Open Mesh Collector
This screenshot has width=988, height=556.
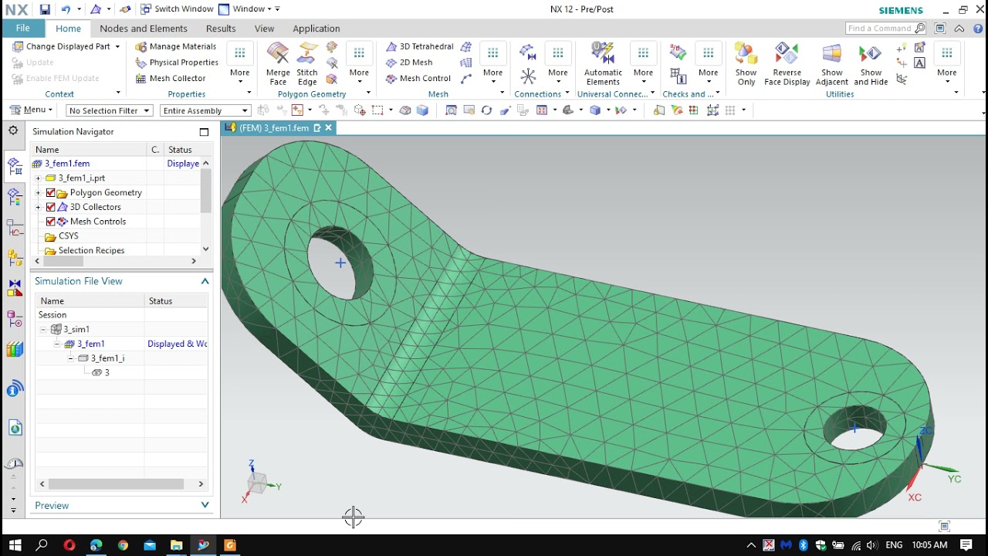[x=170, y=78]
